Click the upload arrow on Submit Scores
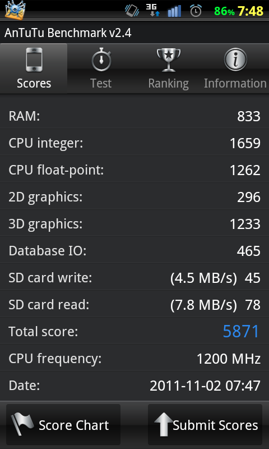The image size is (269, 449). [164, 424]
